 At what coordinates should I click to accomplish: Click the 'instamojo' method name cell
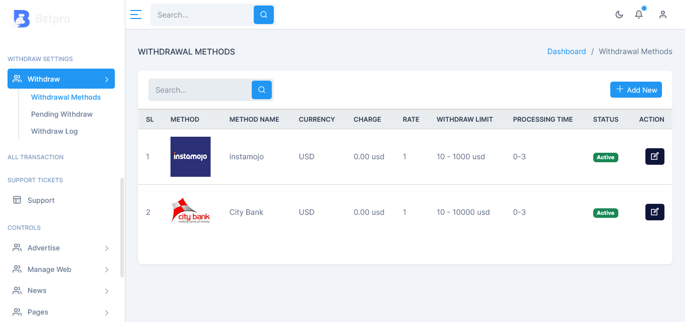pos(247,157)
